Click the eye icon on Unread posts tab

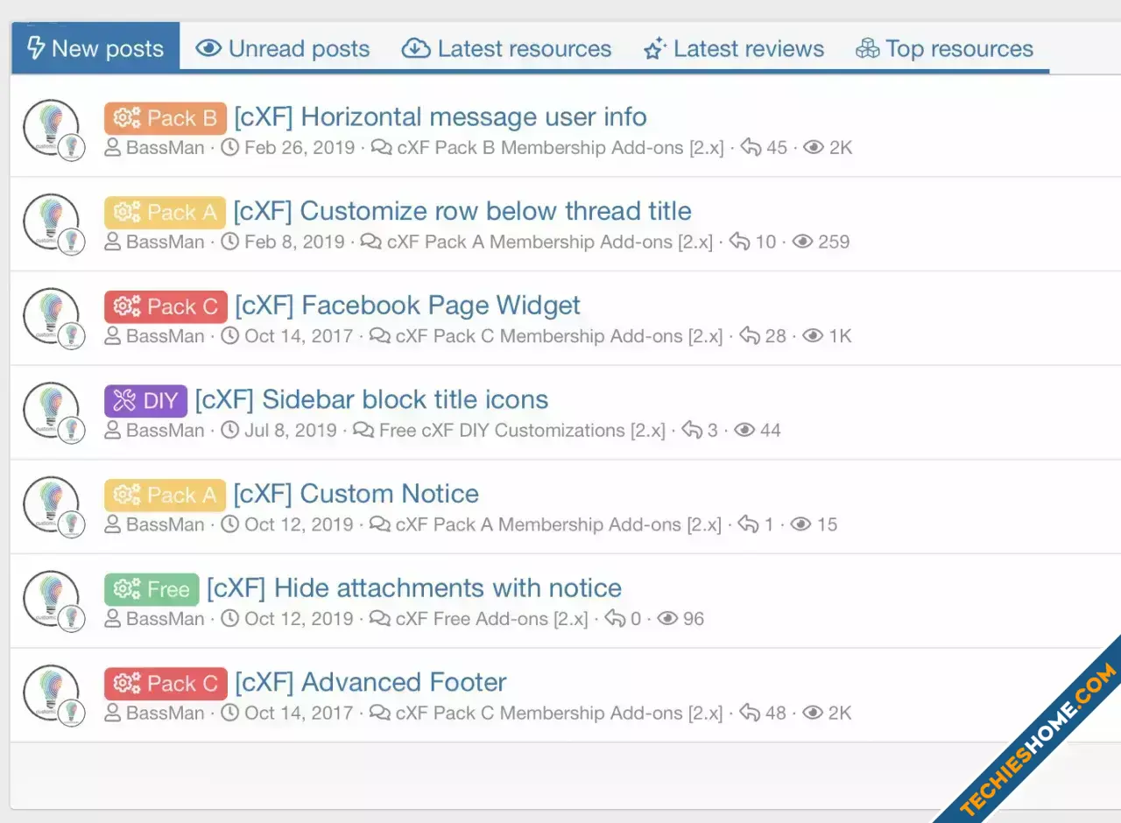click(208, 48)
